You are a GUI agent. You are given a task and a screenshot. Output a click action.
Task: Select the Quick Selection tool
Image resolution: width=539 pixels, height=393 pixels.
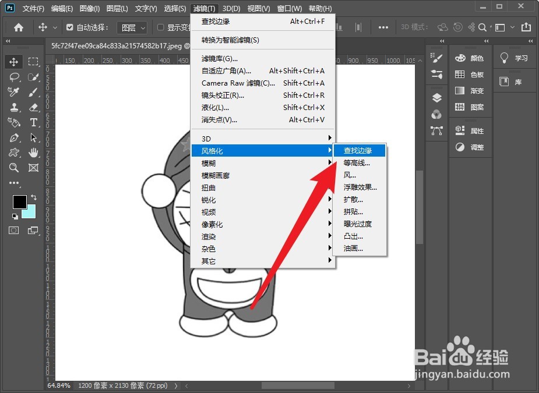tap(33, 77)
